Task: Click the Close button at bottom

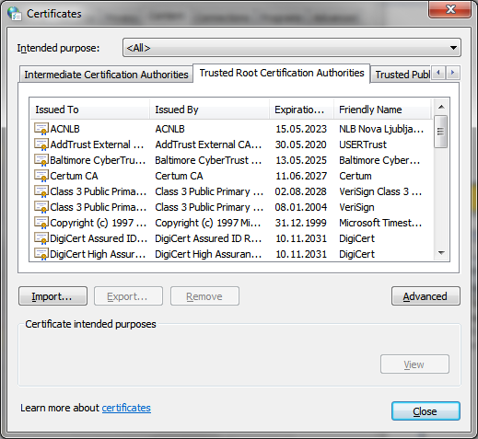Action: pyautogui.click(x=426, y=411)
